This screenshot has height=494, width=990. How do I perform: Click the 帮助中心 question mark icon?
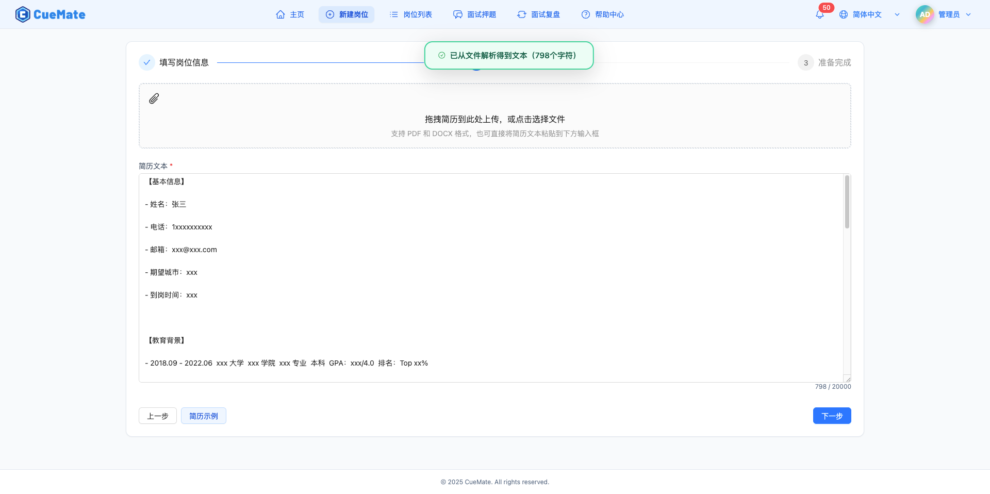(x=585, y=14)
